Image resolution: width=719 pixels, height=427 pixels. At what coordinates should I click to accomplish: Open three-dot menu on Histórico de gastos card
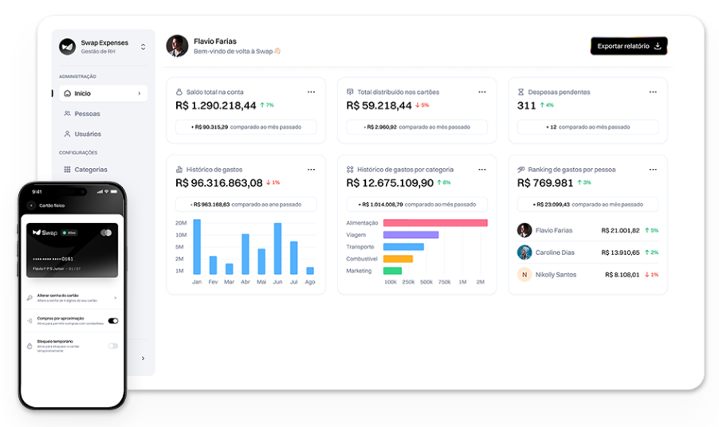312,169
